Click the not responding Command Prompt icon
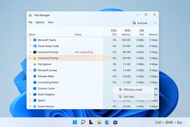Viewport: 190px width, 127px height. coord(35,52)
